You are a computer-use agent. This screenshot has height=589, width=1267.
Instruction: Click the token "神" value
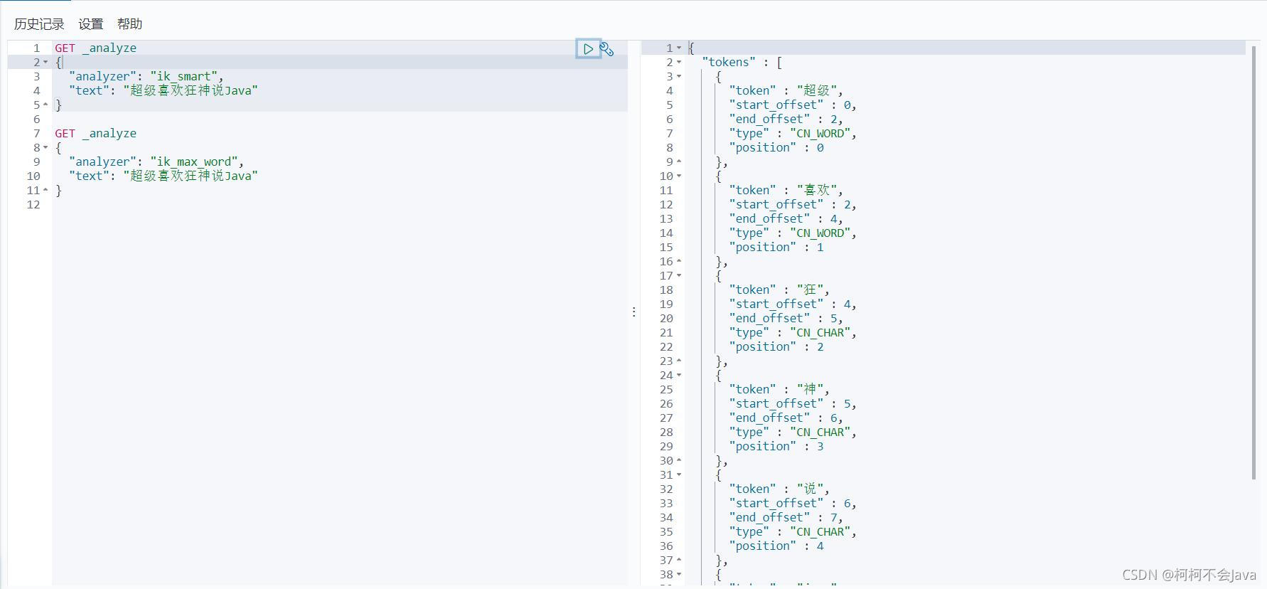(x=810, y=390)
